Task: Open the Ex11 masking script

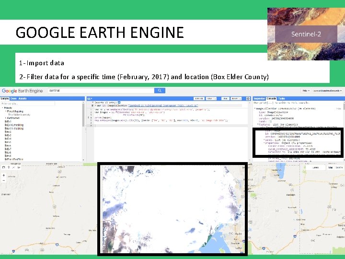Action: 15,128
